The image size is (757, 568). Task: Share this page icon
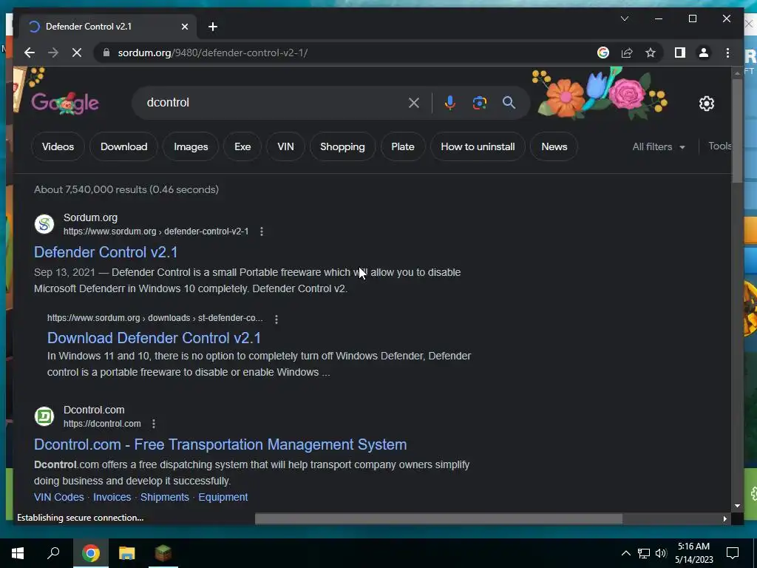point(627,53)
